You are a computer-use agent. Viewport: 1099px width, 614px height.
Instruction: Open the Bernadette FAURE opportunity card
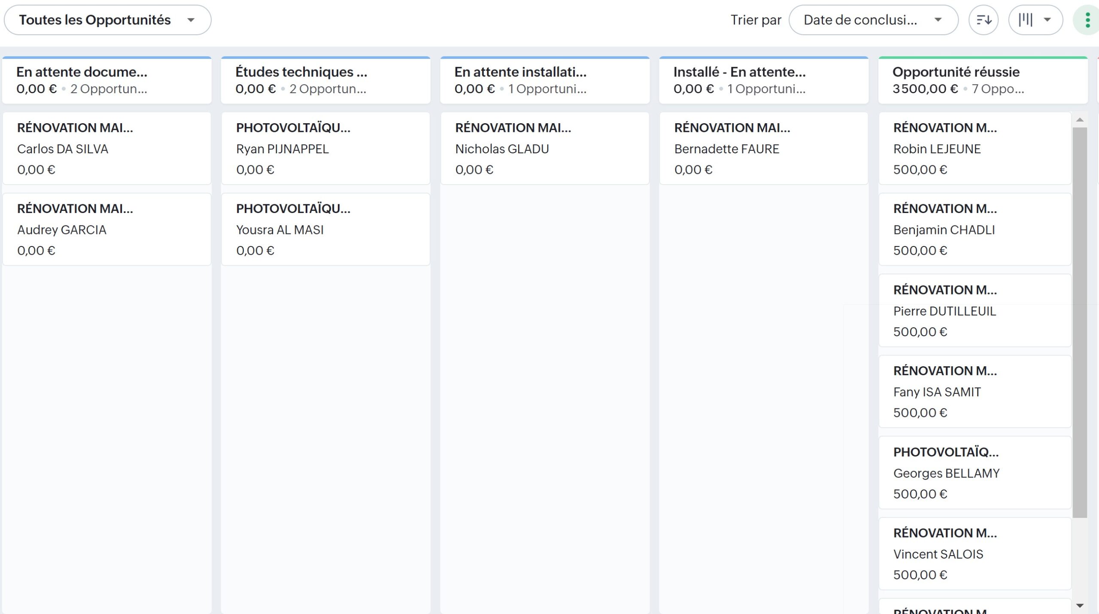click(x=764, y=149)
